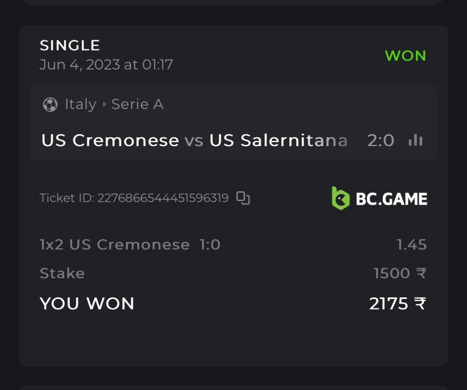Viewport: 467px width, 390px height.
Task: Click the green BC.GAME logo mark
Action: (341, 198)
